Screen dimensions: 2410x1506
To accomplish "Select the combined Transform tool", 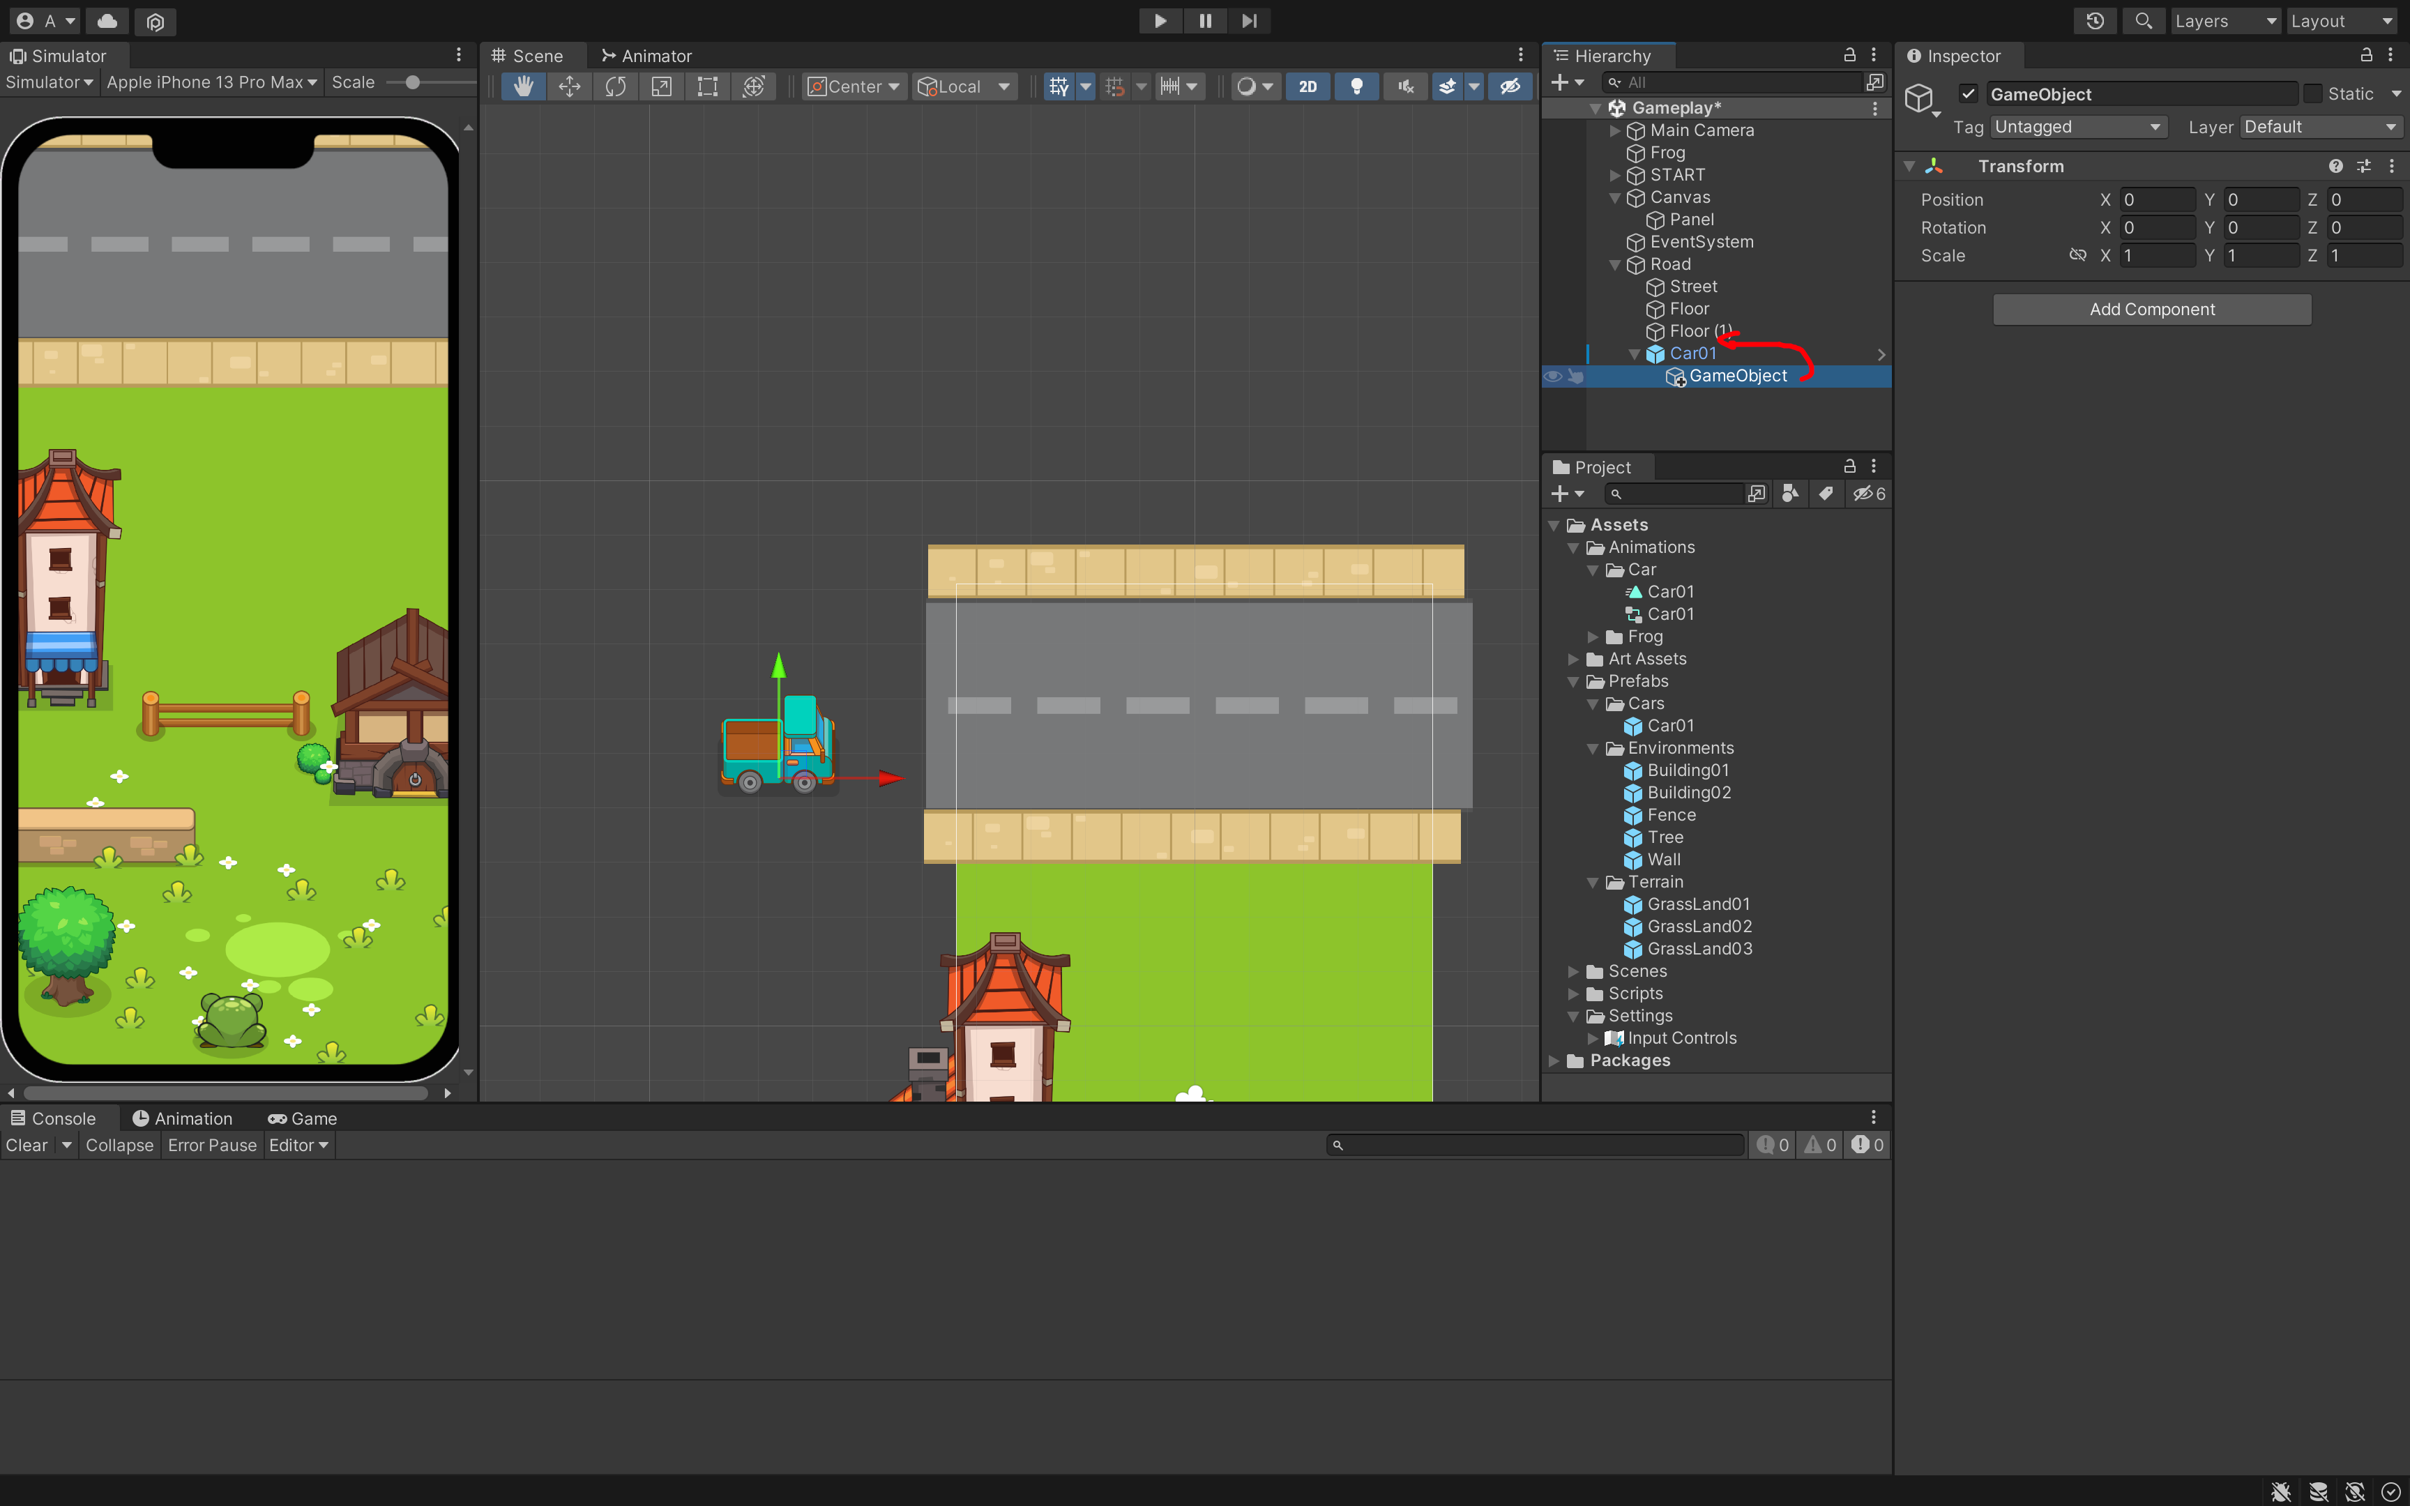I will pyautogui.click(x=754, y=86).
